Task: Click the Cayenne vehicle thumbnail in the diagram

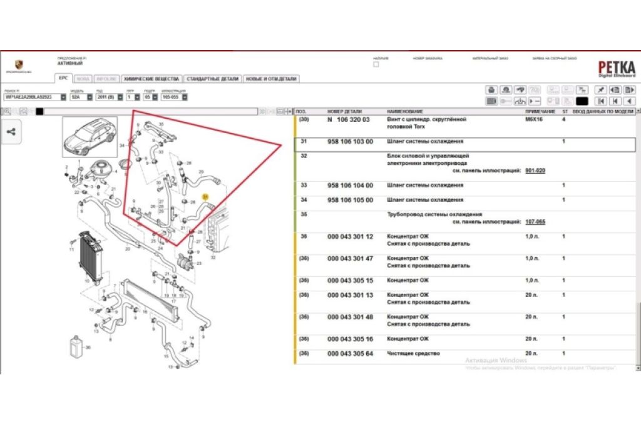Action: coord(90,137)
